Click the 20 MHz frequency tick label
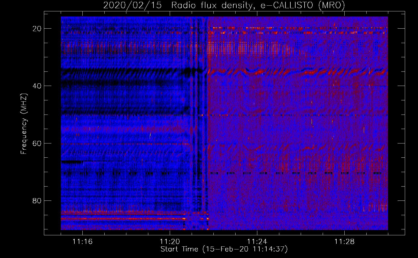418x258 pixels. pyautogui.click(x=37, y=29)
